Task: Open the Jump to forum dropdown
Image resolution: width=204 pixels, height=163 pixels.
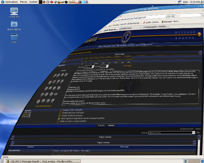Action: pos(172,132)
